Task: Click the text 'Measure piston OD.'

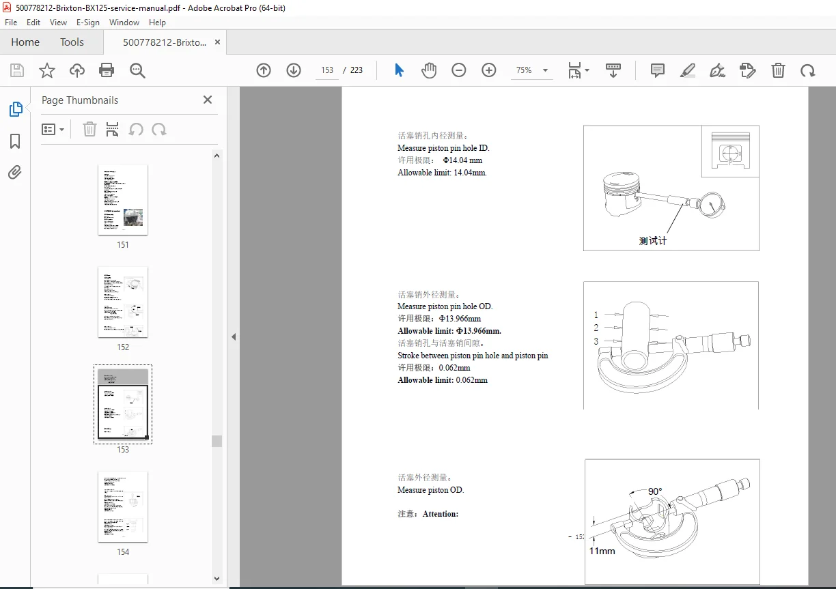Action: coord(430,490)
